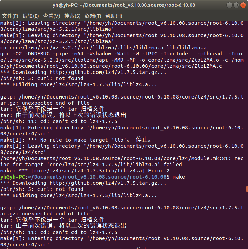Click the orange scrollbar thumb

247,189
